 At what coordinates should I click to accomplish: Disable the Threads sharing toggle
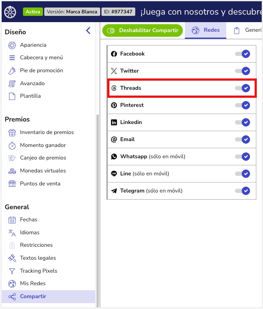click(x=243, y=88)
